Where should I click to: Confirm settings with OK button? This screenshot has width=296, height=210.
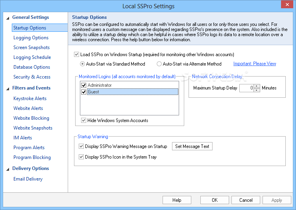point(215,200)
